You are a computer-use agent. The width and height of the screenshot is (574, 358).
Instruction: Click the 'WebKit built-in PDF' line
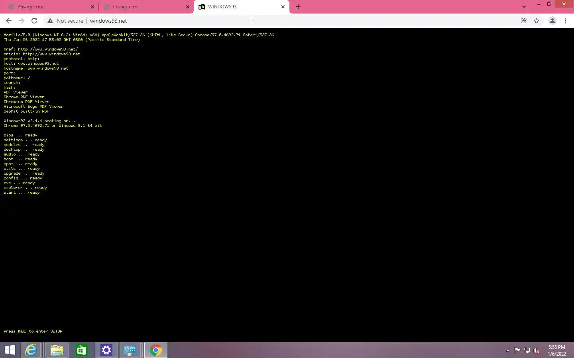[x=26, y=111]
